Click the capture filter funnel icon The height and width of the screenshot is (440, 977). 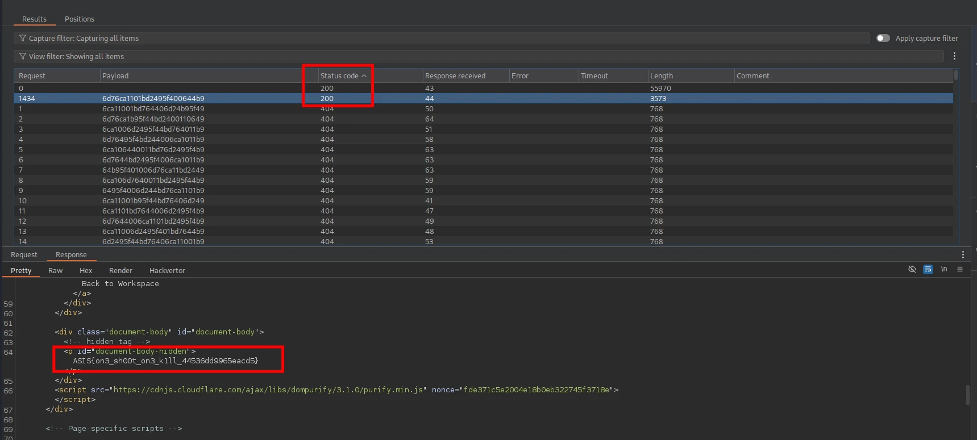point(23,38)
